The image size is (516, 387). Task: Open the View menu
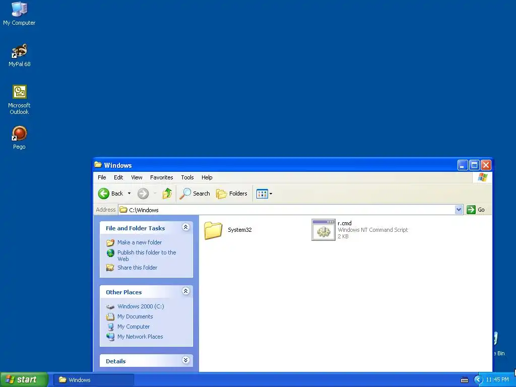pos(137,177)
